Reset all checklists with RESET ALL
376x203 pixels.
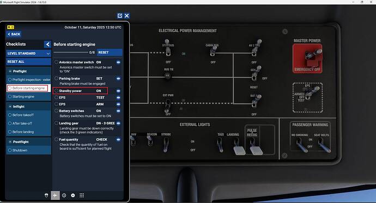click(x=28, y=61)
